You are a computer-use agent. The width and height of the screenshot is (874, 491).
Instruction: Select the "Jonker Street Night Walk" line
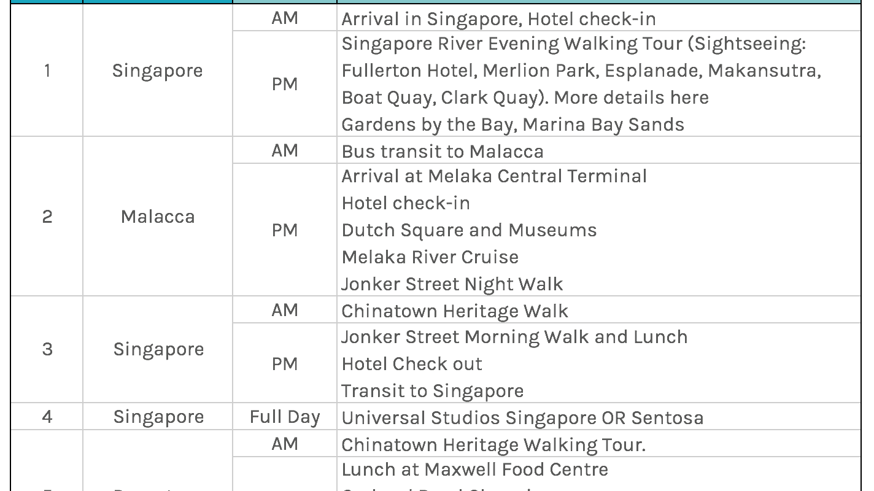[x=452, y=284]
